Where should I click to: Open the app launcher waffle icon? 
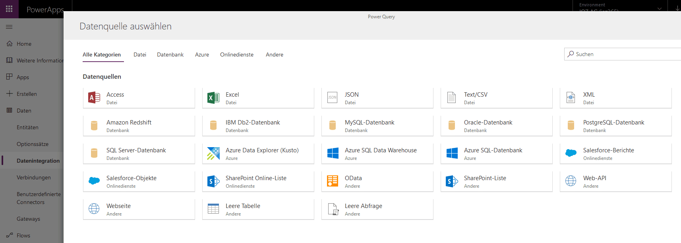(x=9, y=9)
